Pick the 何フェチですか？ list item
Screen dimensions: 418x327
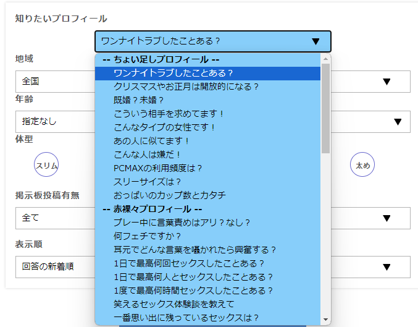tap(148, 236)
